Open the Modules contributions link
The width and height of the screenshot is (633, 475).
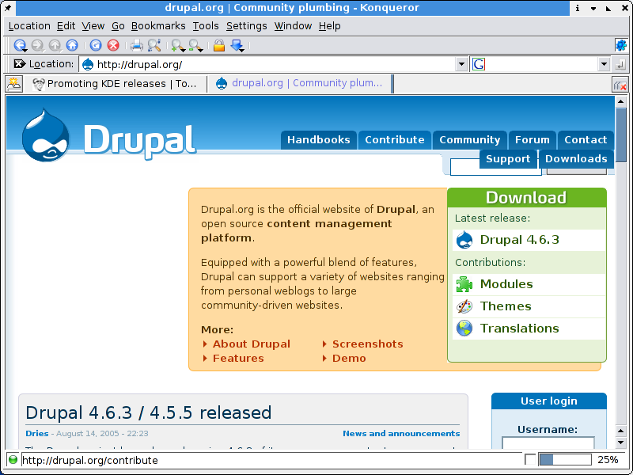pos(506,284)
